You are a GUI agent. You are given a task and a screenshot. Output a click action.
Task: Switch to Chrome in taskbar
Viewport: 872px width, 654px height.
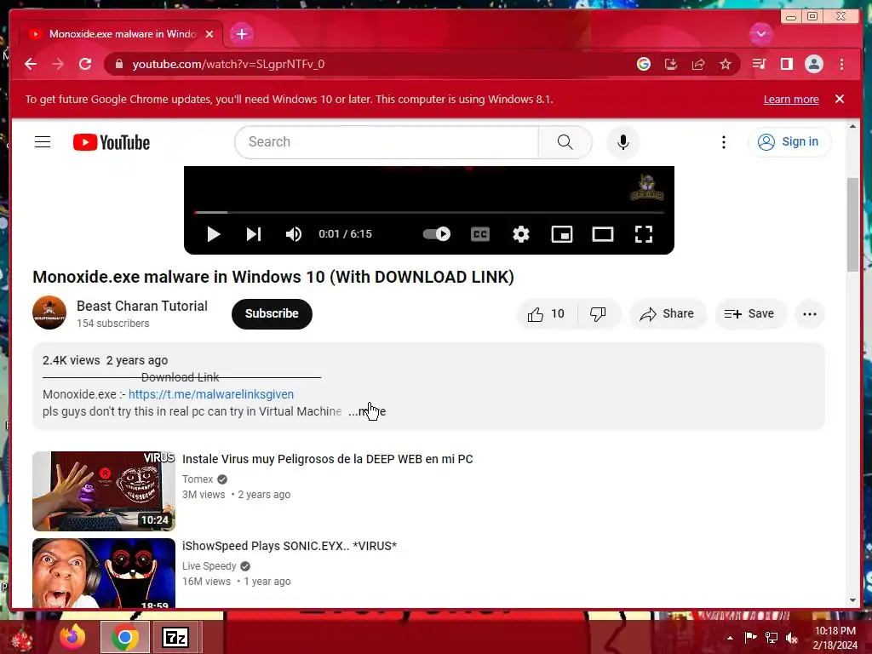click(124, 637)
